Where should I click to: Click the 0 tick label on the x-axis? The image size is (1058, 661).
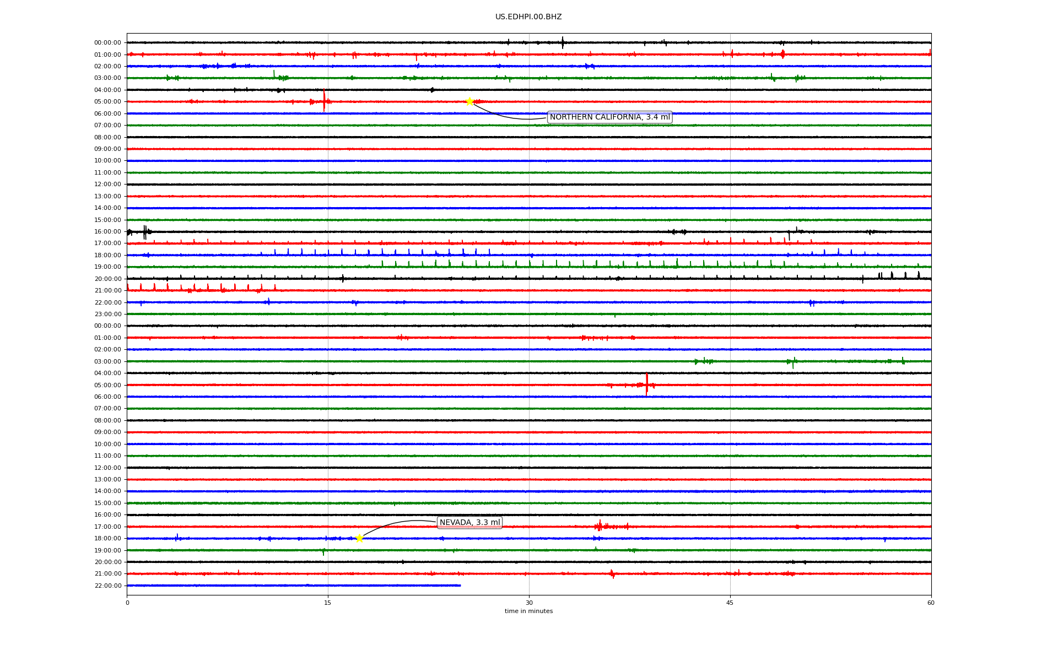pos(127,603)
